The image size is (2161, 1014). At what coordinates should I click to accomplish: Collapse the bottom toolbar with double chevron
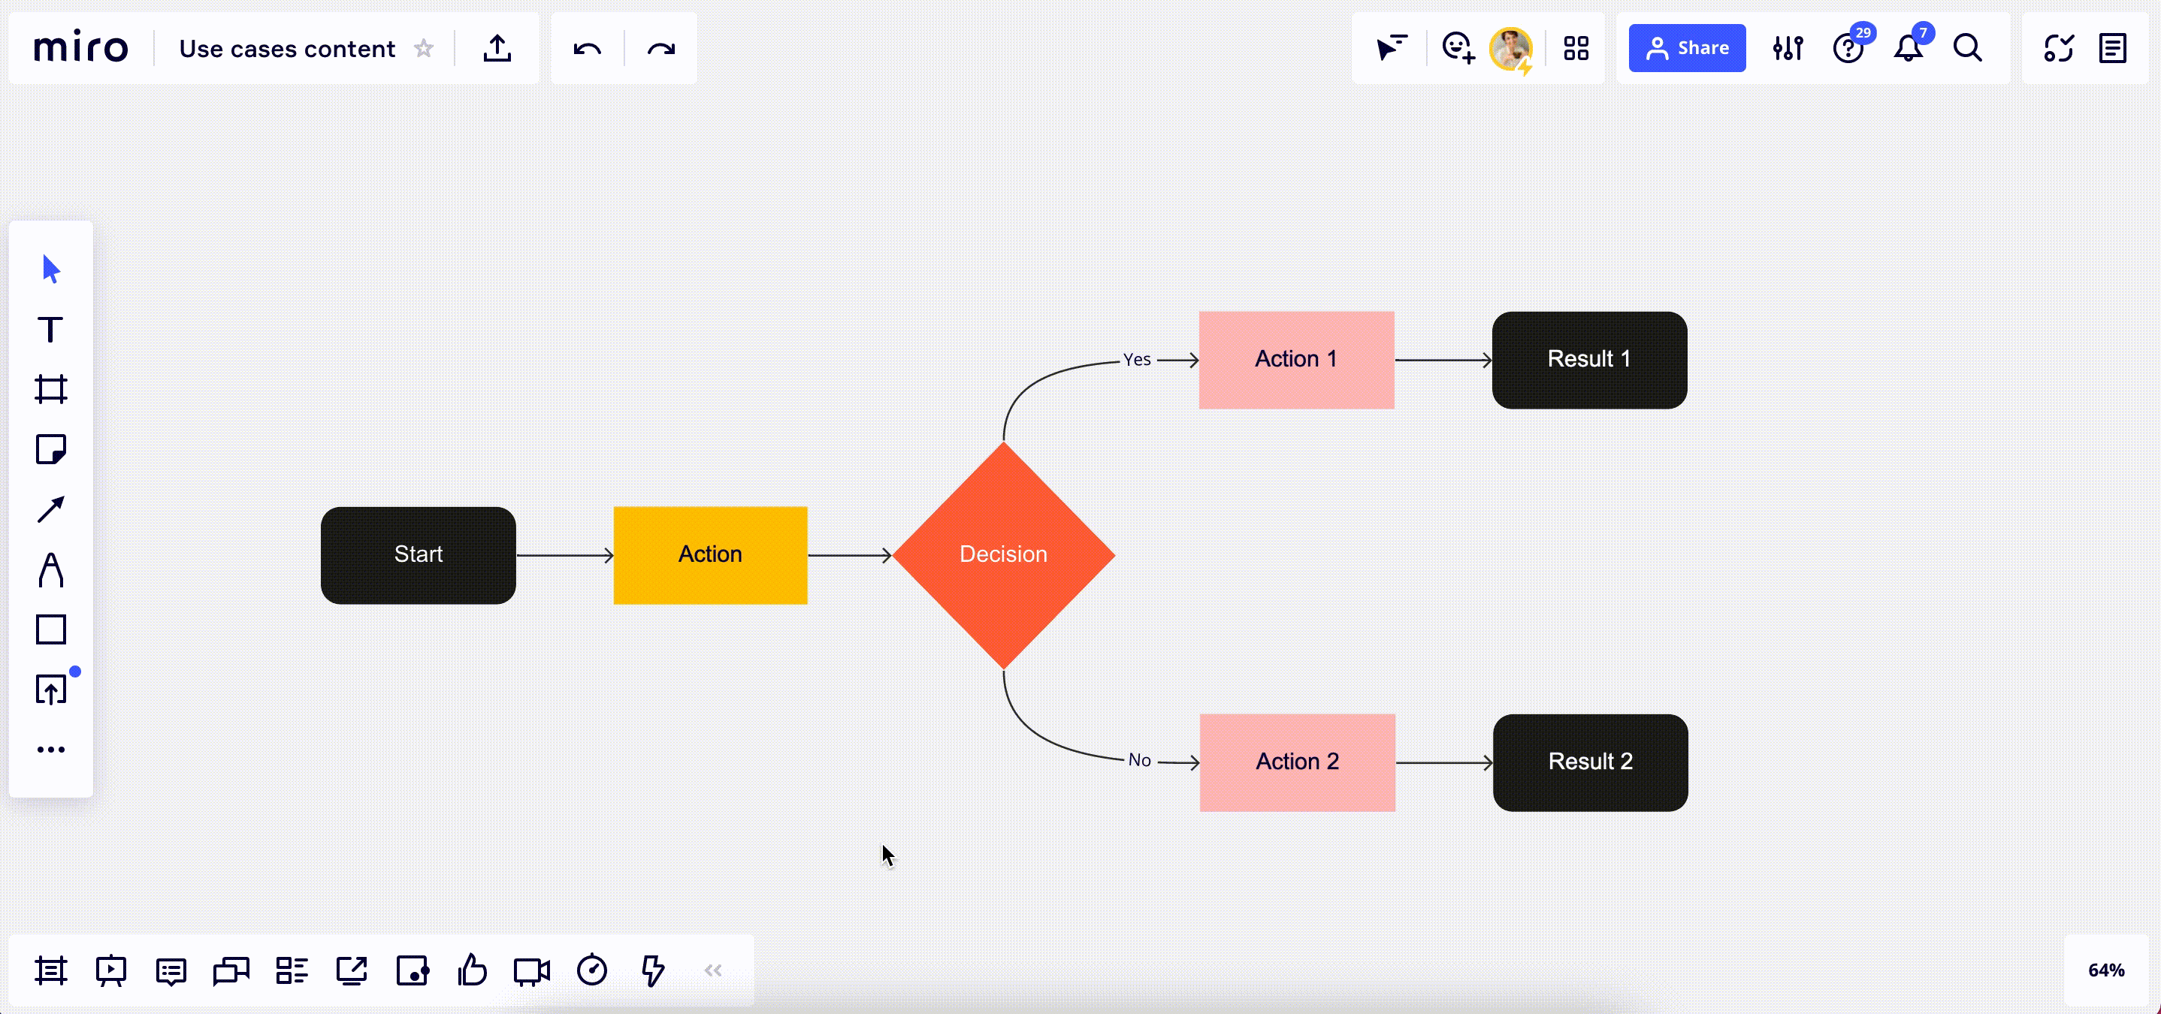(x=713, y=970)
